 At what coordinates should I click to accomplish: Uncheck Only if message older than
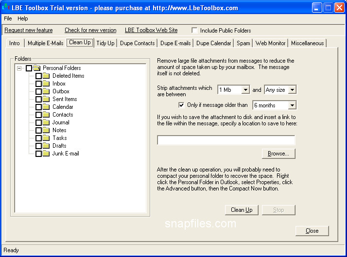point(181,105)
